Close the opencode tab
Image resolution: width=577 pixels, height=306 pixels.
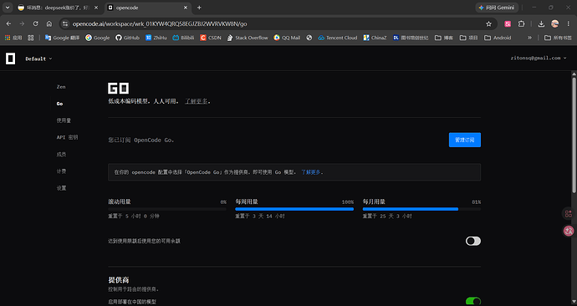click(x=186, y=8)
